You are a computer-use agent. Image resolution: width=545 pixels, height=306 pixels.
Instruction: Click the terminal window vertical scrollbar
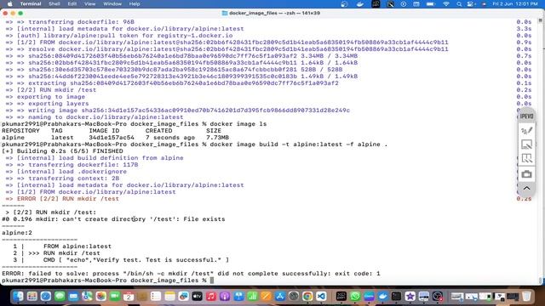pyautogui.click(x=541, y=151)
